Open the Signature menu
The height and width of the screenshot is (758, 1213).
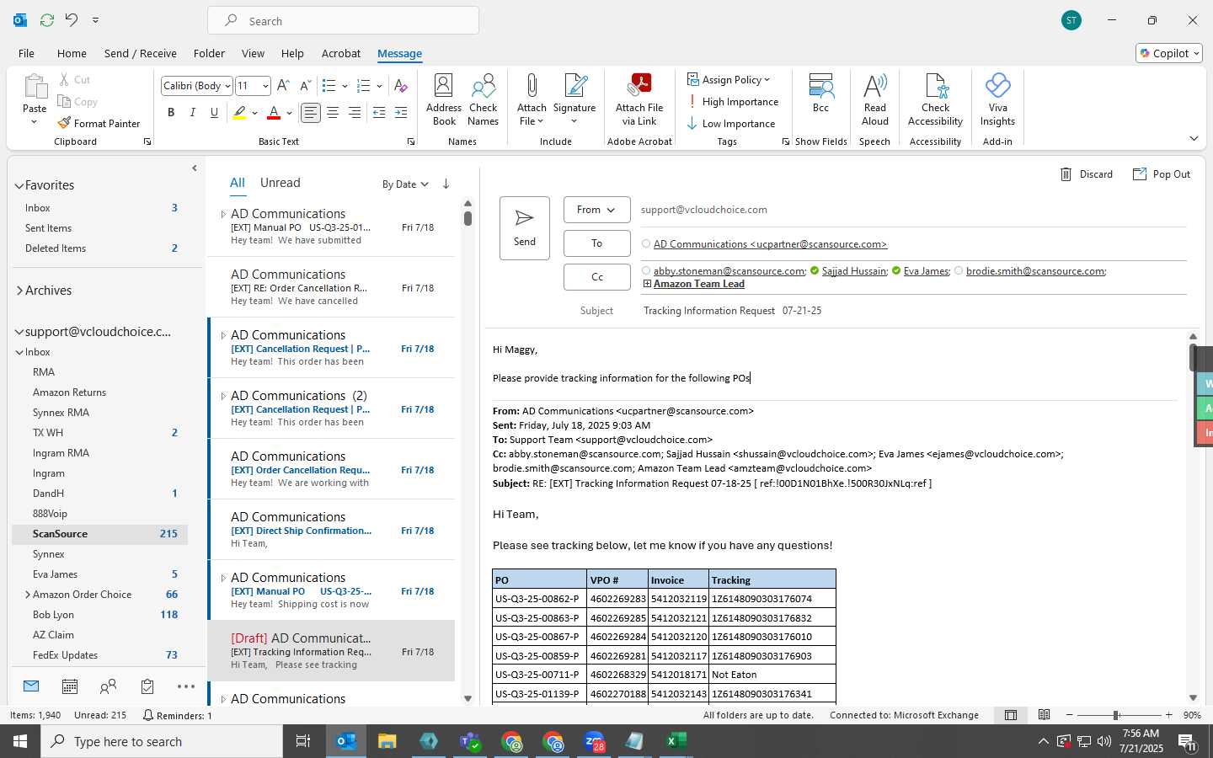[574, 99]
